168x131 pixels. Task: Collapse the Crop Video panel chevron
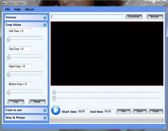tap(45, 25)
